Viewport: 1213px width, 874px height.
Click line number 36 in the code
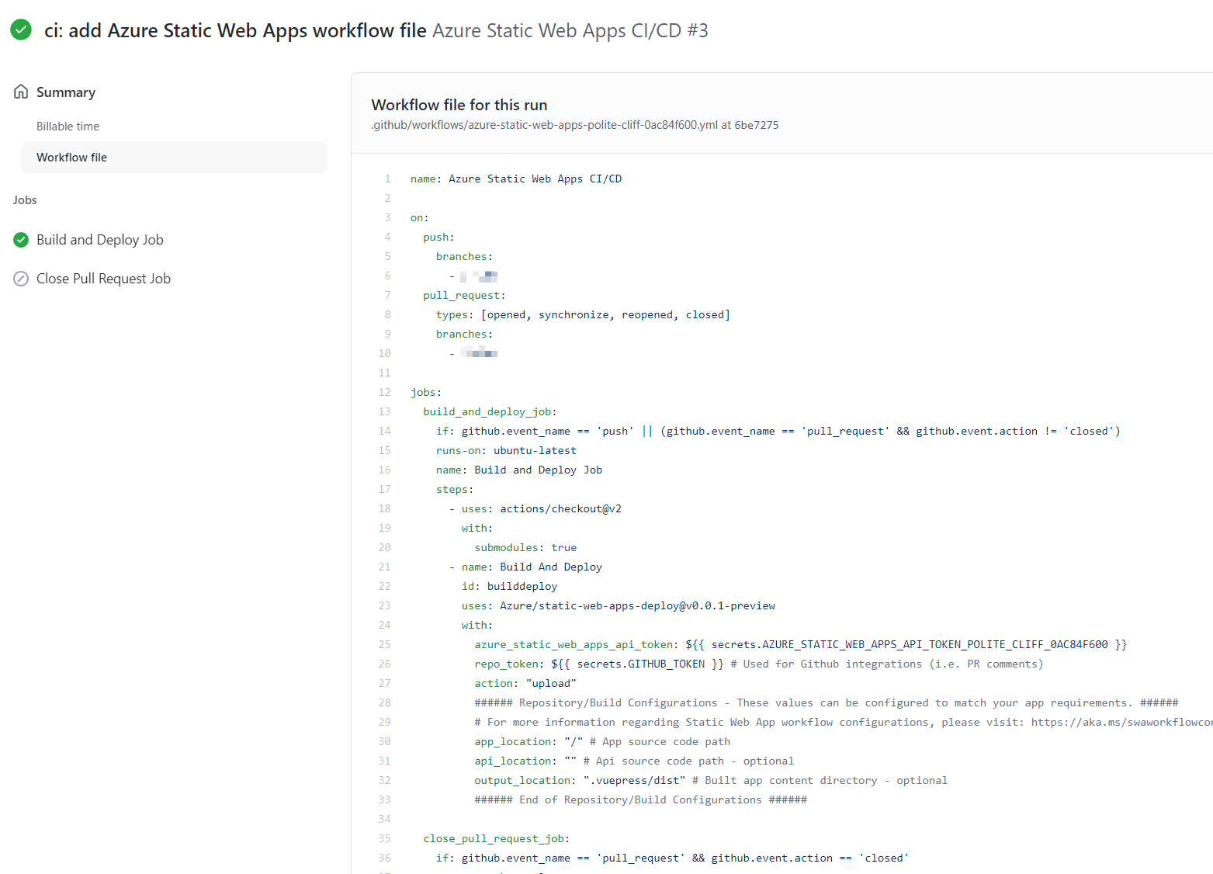click(385, 858)
